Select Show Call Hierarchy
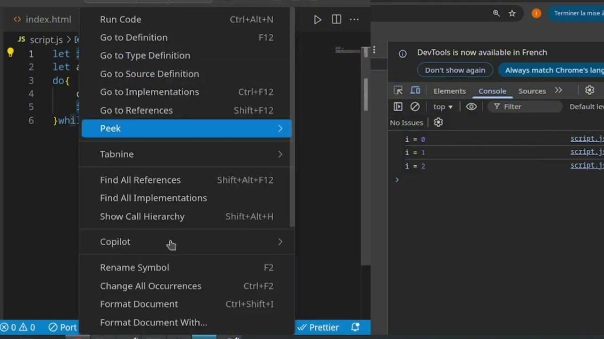The height and width of the screenshot is (339, 604). tap(186, 216)
